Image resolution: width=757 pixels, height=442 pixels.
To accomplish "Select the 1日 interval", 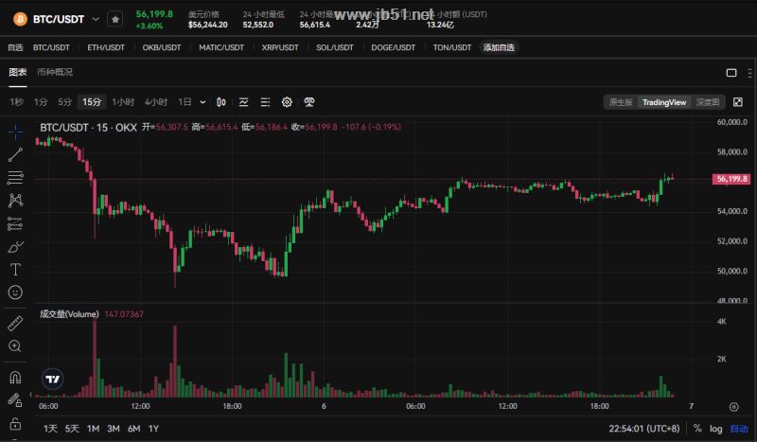I will click(185, 102).
